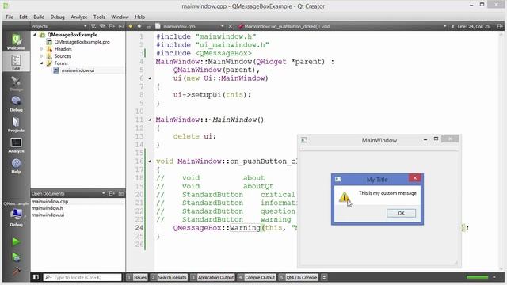Viewport: 507px width, 285px height.
Task: Go forward in navigation history
Action: coord(139,26)
